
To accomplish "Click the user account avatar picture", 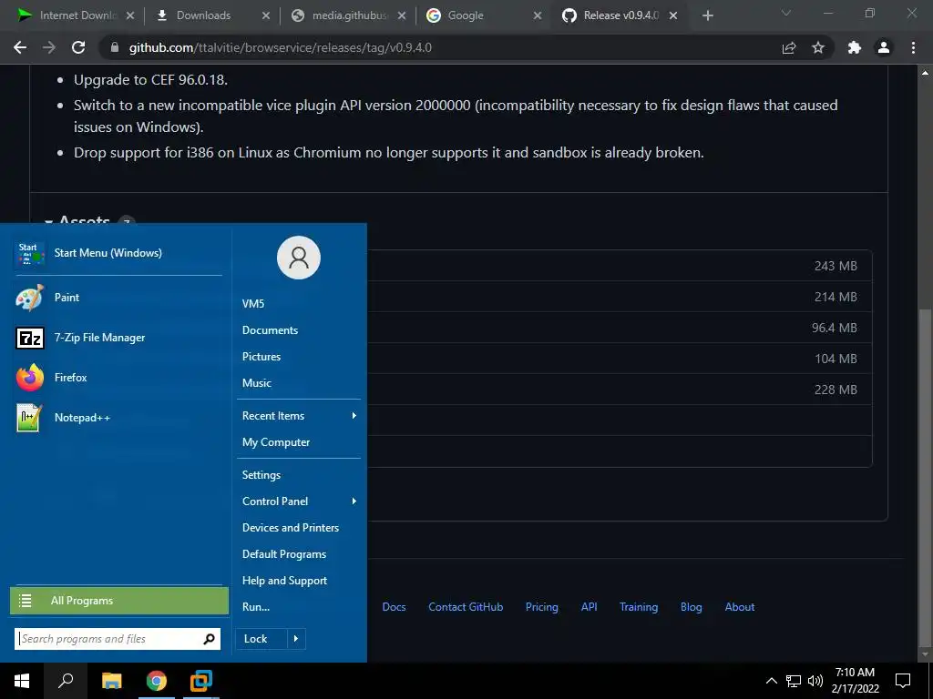I will click(x=299, y=258).
